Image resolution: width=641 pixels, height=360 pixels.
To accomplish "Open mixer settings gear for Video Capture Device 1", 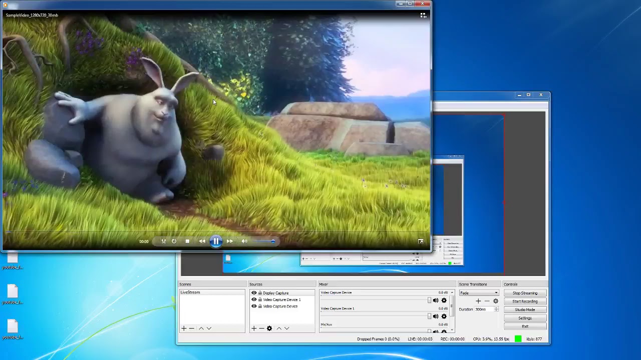I will (444, 316).
